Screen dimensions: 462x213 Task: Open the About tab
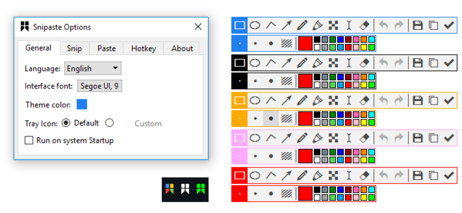tap(182, 48)
